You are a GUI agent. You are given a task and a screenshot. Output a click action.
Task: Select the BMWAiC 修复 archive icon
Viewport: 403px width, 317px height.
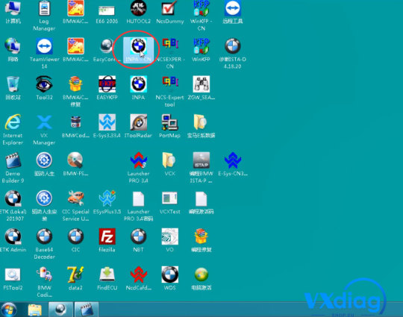coord(75,92)
